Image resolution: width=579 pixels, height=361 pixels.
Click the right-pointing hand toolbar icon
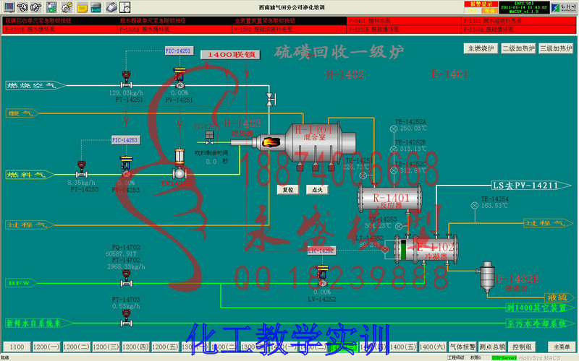coord(35,6)
